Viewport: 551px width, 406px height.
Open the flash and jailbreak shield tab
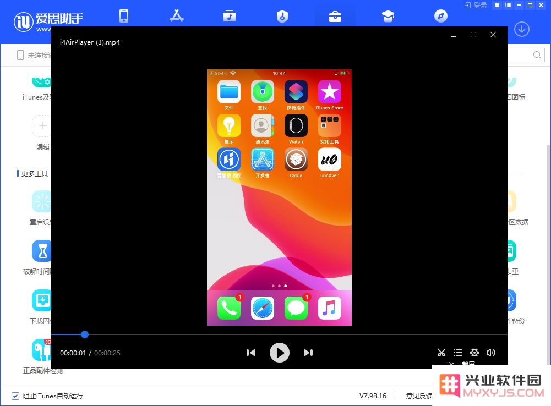pyautogui.click(x=282, y=16)
